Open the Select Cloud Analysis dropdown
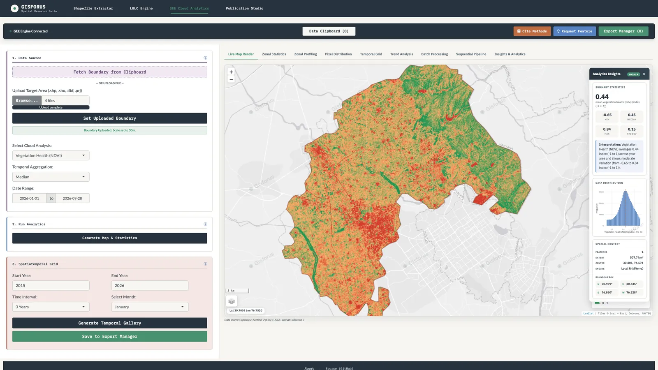 click(x=51, y=155)
